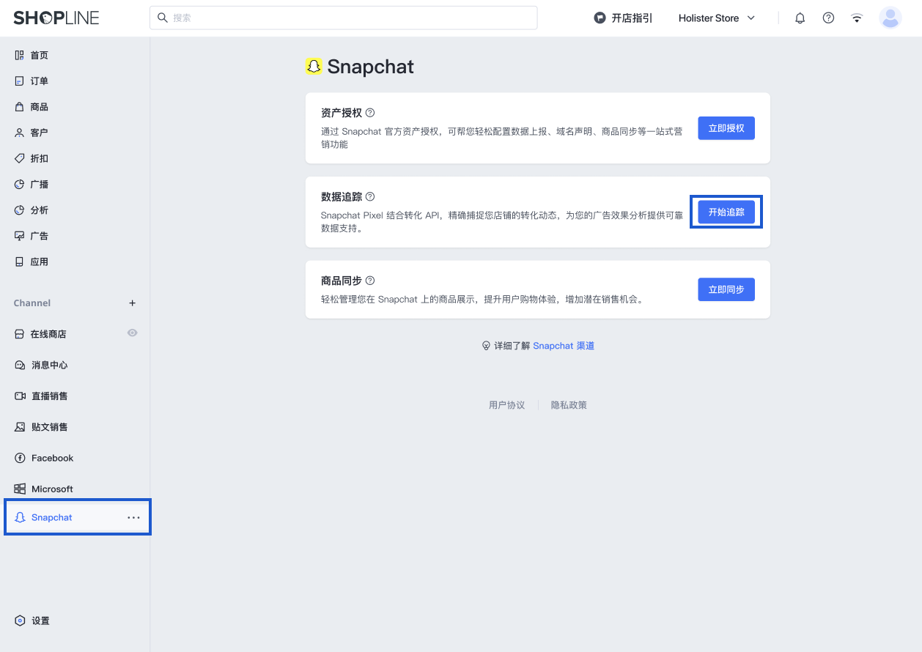Click the Snapchat ghost icon in sidebar
Screen dimensions: 922x652
pyautogui.click(x=21, y=517)
